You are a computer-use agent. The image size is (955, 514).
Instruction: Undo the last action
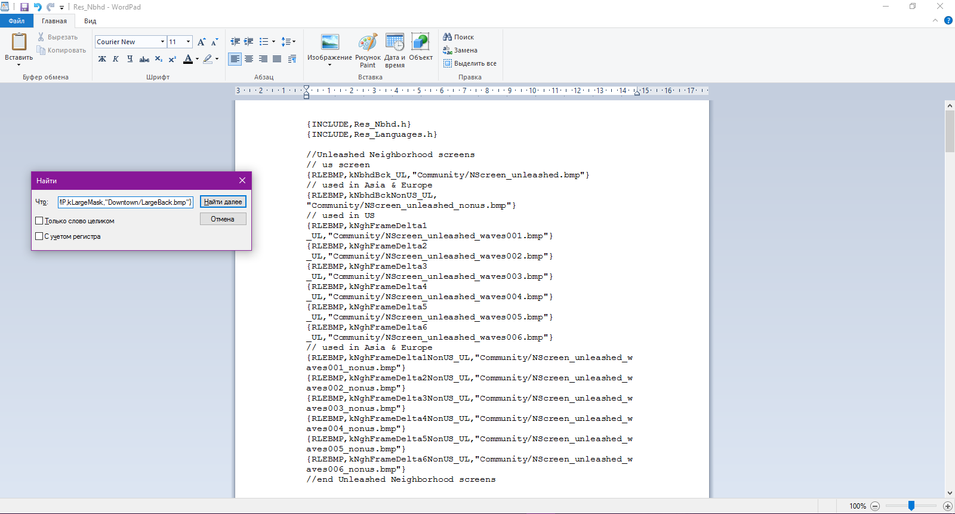(38, 7)
